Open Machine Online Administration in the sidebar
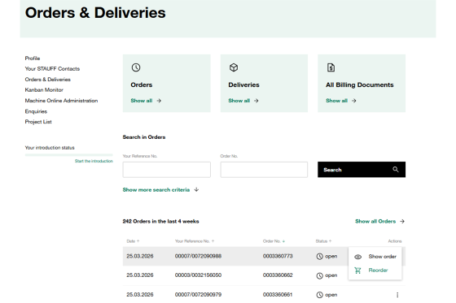 click(x=61, y=101)
